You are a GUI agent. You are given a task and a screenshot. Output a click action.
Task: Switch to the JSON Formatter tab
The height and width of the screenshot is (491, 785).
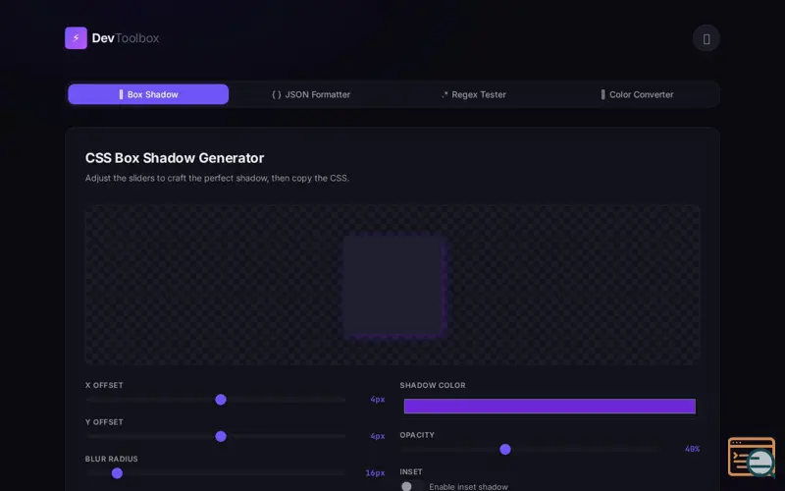tap(311, 94)
